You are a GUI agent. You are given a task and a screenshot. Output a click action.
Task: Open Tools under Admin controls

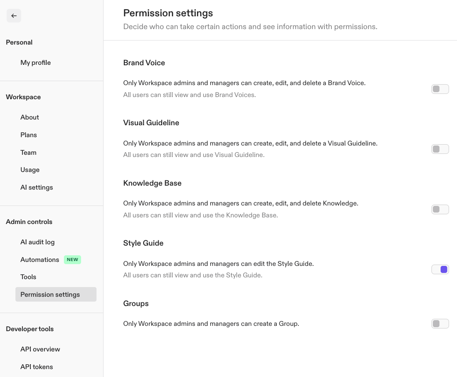pos(28,277)
